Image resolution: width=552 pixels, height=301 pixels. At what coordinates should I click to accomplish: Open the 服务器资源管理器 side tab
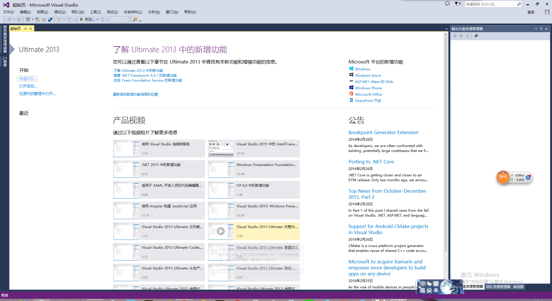(5, 39)
